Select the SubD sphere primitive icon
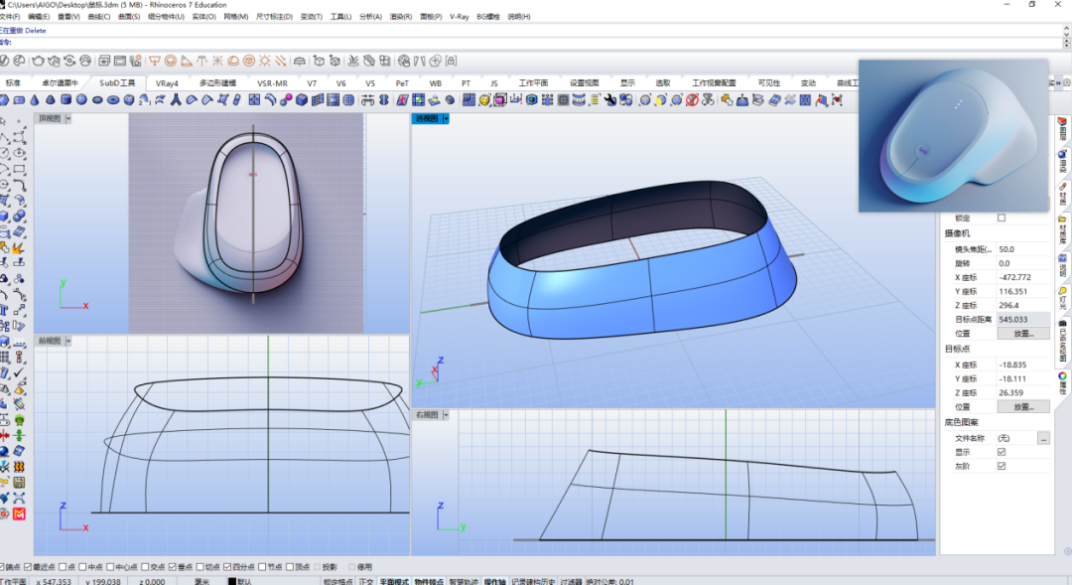Screen dimensions: 1072x585 click(81, 100)
